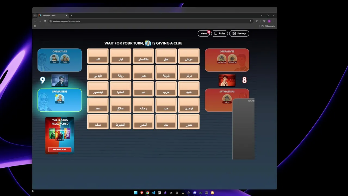Click the Nahj operative avatar
The height and width of the screenshot is (196, 348).
[x=65, y=59]
